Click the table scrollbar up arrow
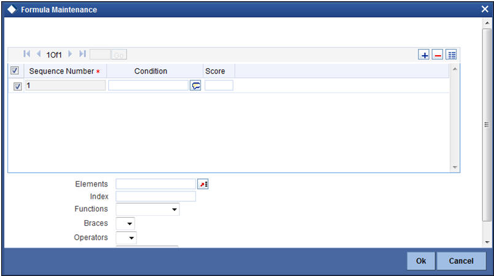The width and height of the screenshot is (494, 276). [x=455, y=69]
